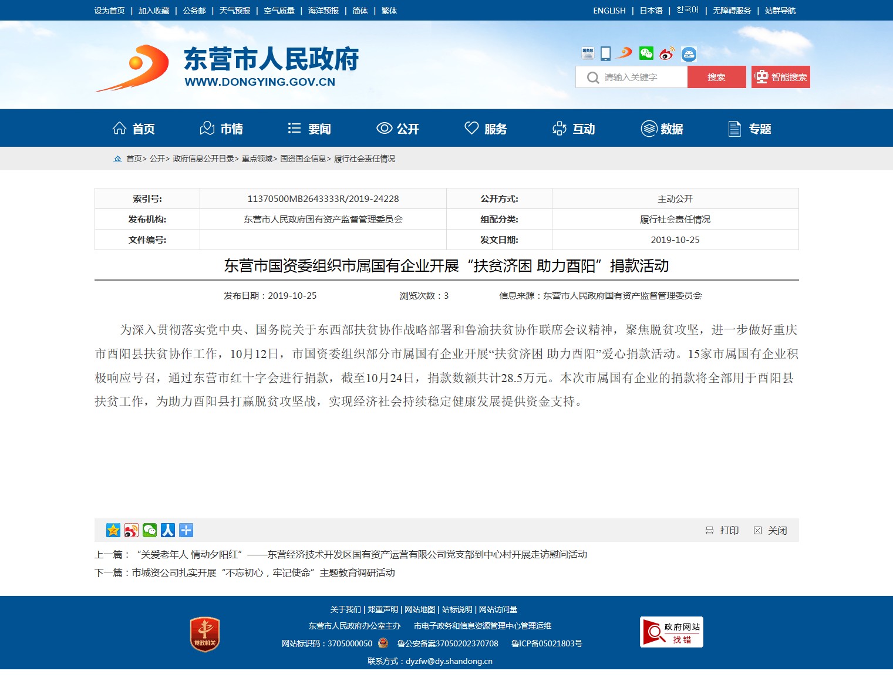The height and width of the screenshot is (681, 893).
Task: Open more share options plus icon
Action: (x=186, y=530)
